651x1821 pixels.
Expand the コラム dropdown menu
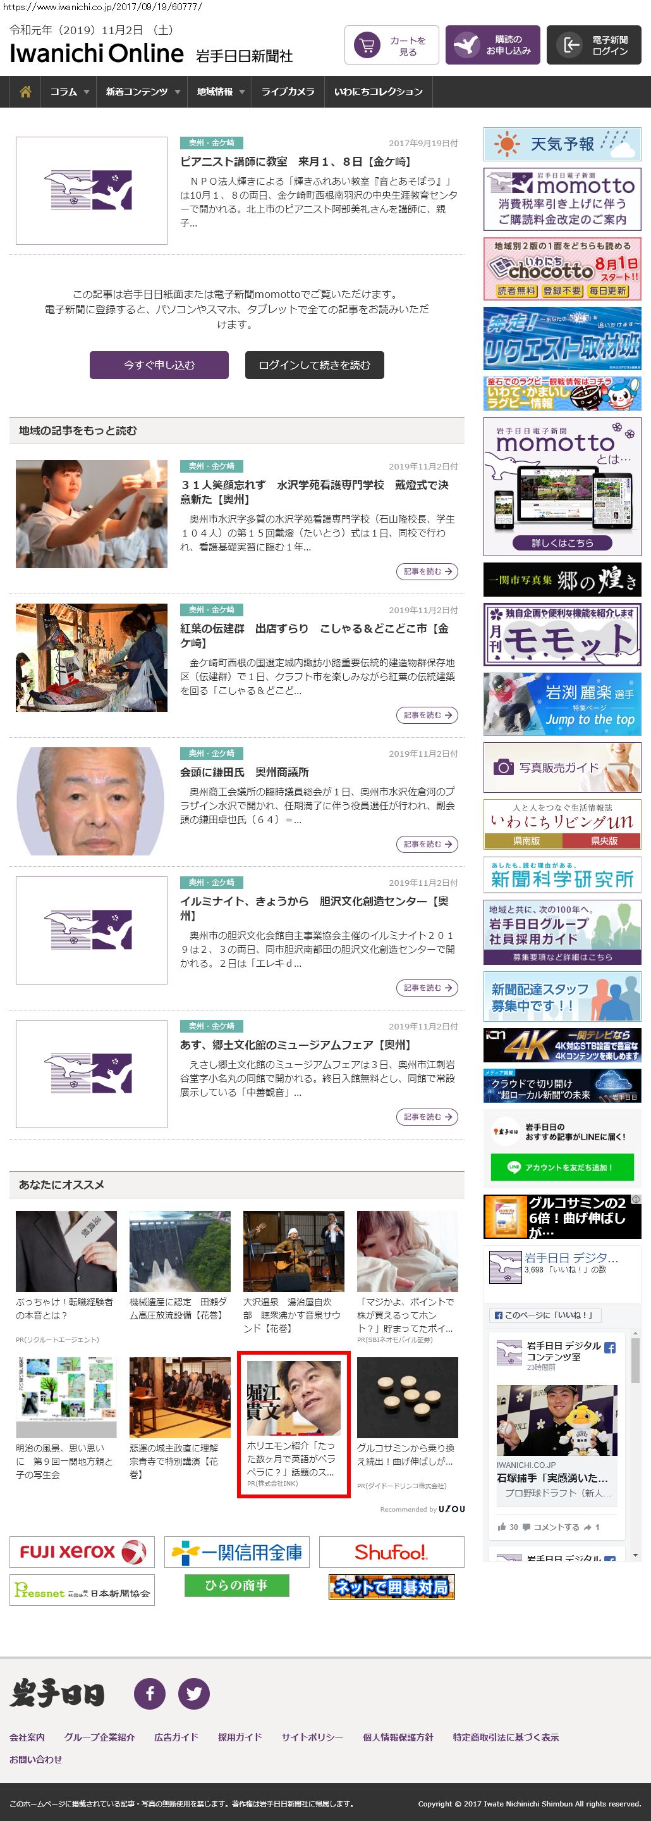pos(68,92)
